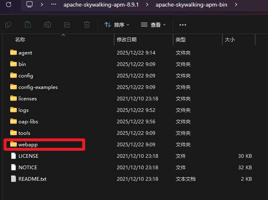Expand chevron after apache-skywalking-apm-bin breadcrumb

pyautogui.click(x=235, y=5)
